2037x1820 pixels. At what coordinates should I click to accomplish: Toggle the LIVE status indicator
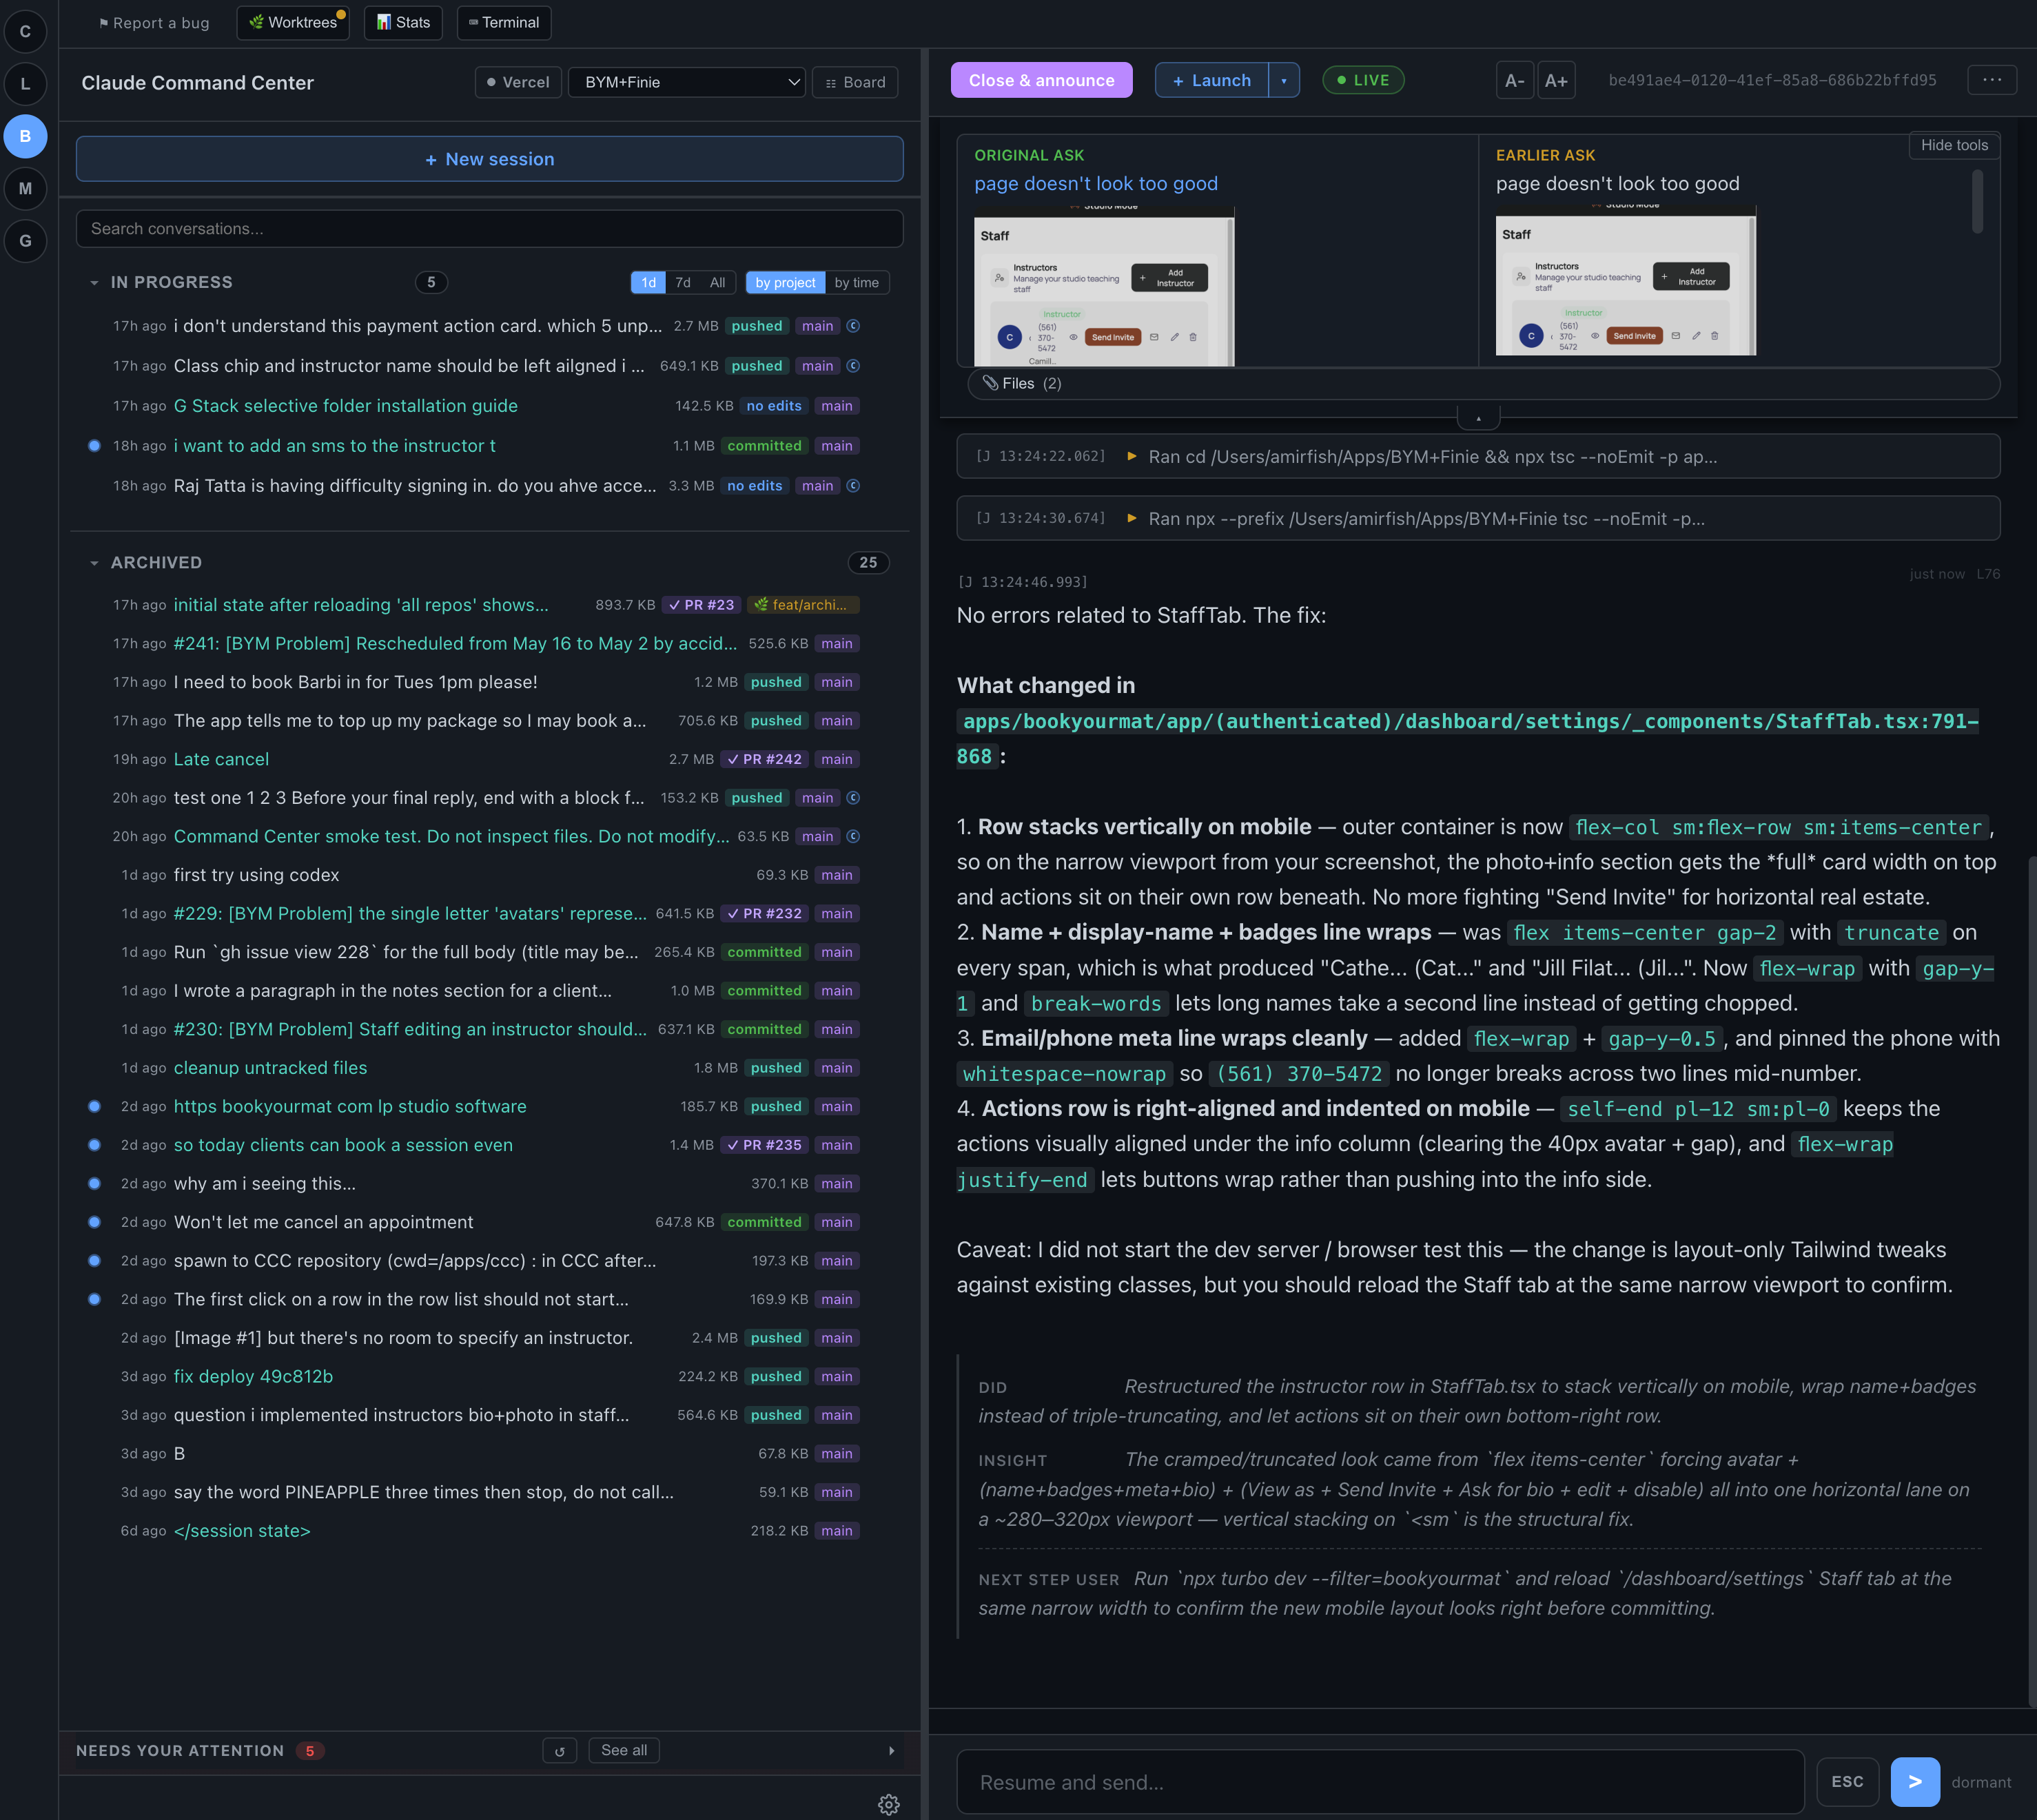1362,80
